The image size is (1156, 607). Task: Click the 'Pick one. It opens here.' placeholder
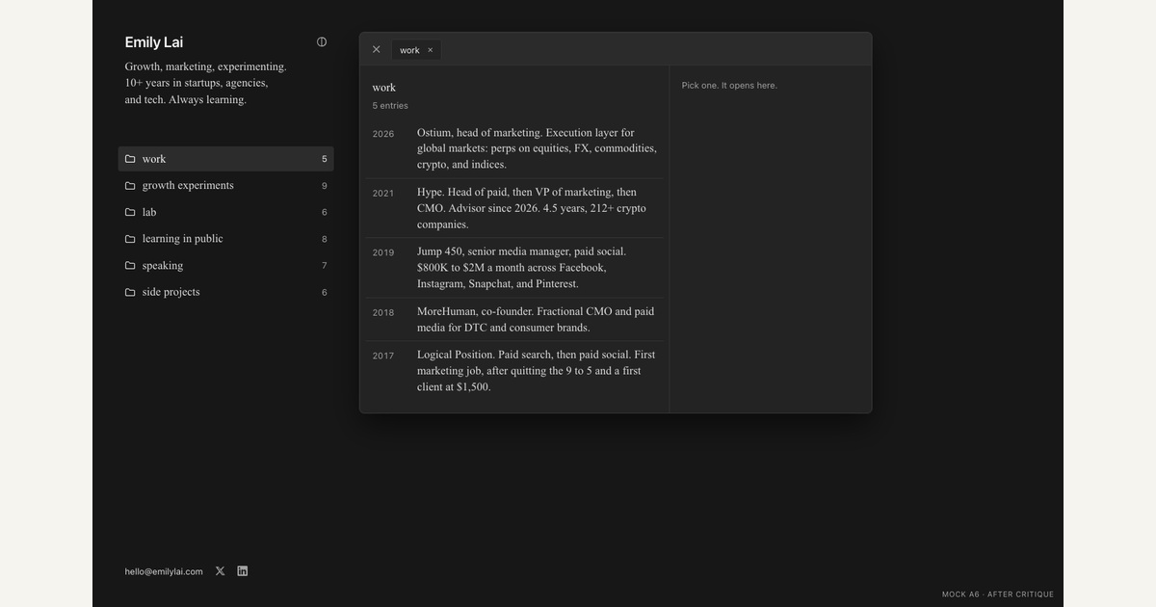pos(729,86)
